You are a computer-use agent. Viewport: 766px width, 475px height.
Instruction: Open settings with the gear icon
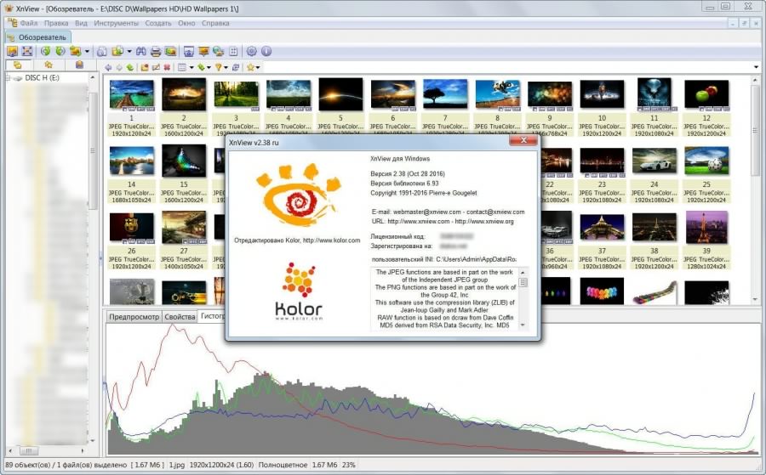tap(251, 51)
